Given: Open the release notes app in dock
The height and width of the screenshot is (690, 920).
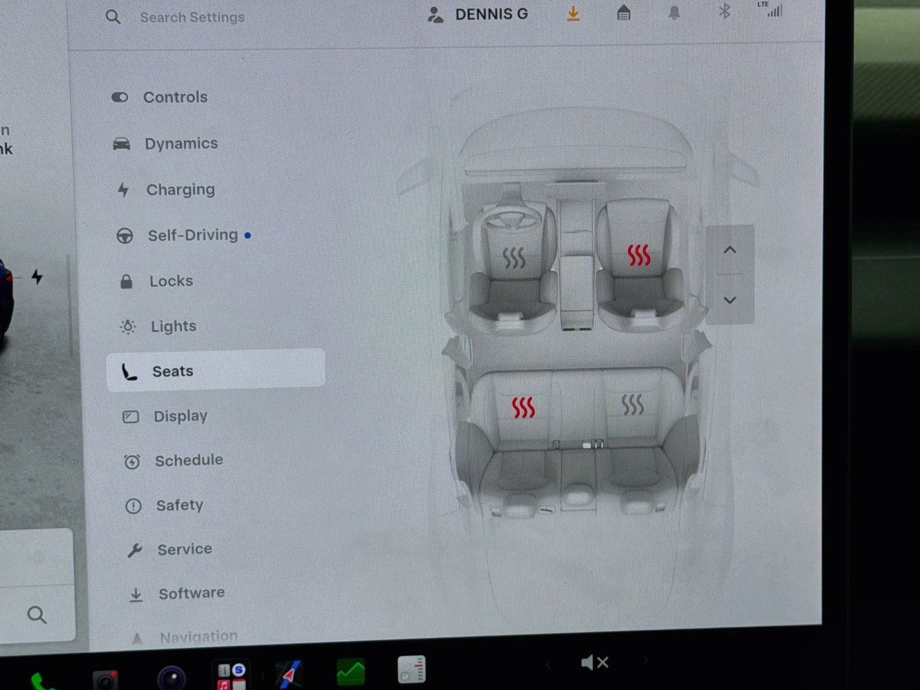Looking at the screenshot, I should tap(412, 669).
